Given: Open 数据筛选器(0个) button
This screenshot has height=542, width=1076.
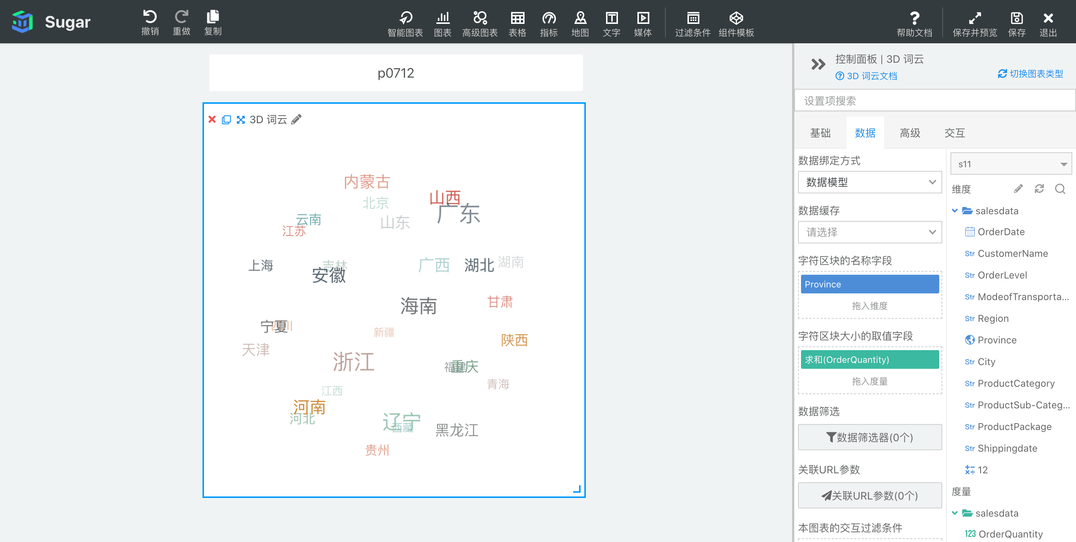Looking at the screenshot, I should (x=870, y=437).
